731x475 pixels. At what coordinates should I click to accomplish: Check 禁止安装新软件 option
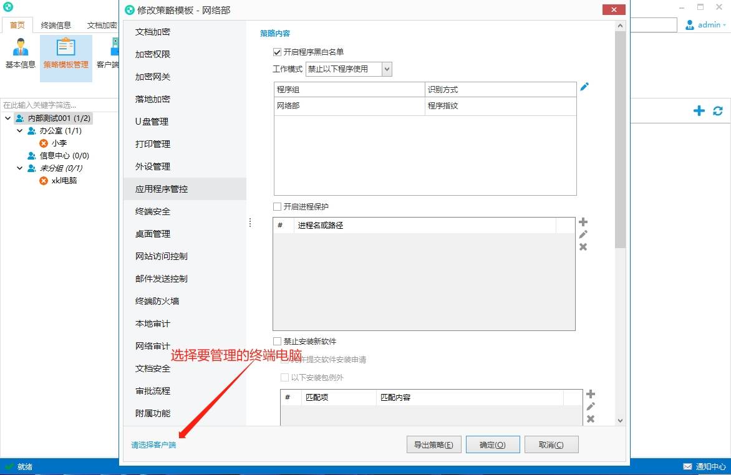[278, 341]
